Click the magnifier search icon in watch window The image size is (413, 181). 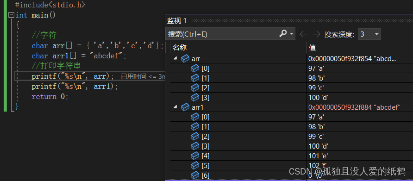(x=283, y=34)
